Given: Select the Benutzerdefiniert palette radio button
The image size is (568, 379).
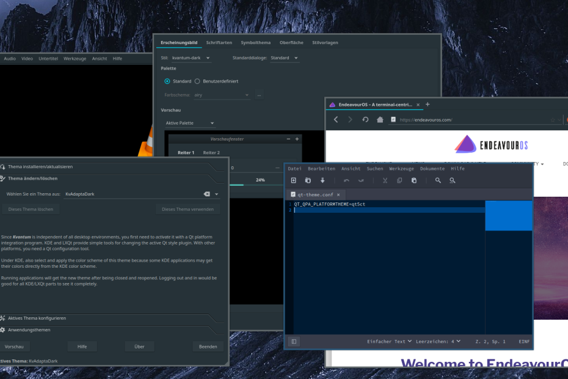Looking at the screenshot, I should coord(197,81).
